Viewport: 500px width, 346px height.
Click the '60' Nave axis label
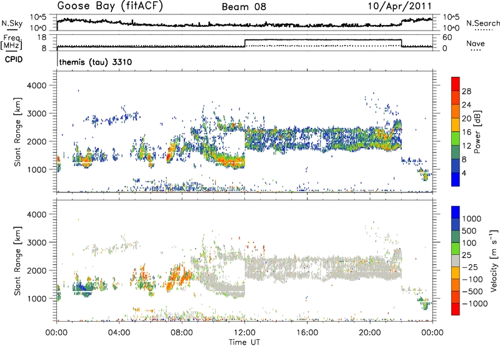447,37
